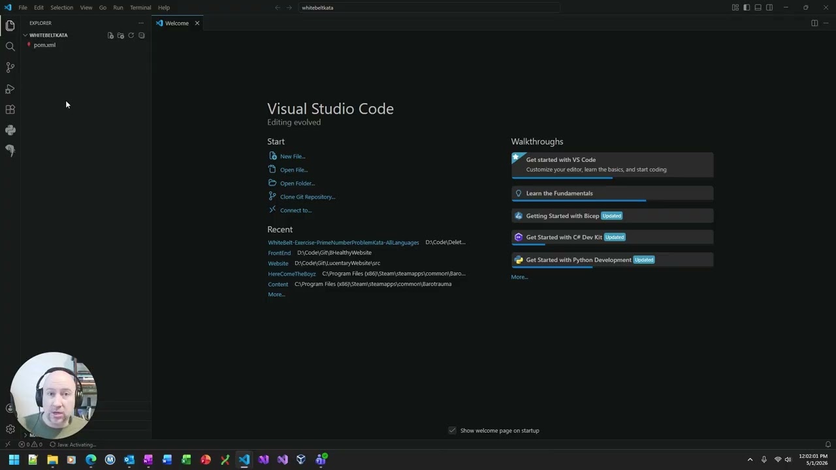Click the New File icon in Explorer header
Screen dimensions: 836x470
point(110,35)
